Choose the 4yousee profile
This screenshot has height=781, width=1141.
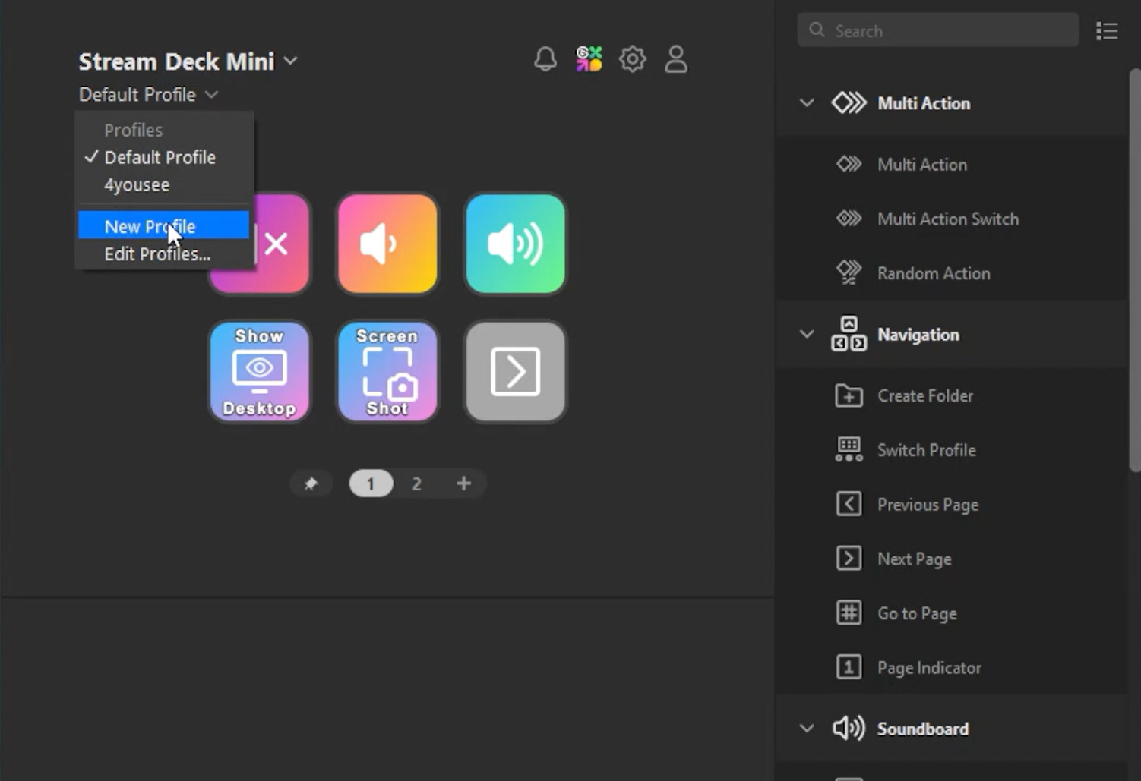point(163,184)
